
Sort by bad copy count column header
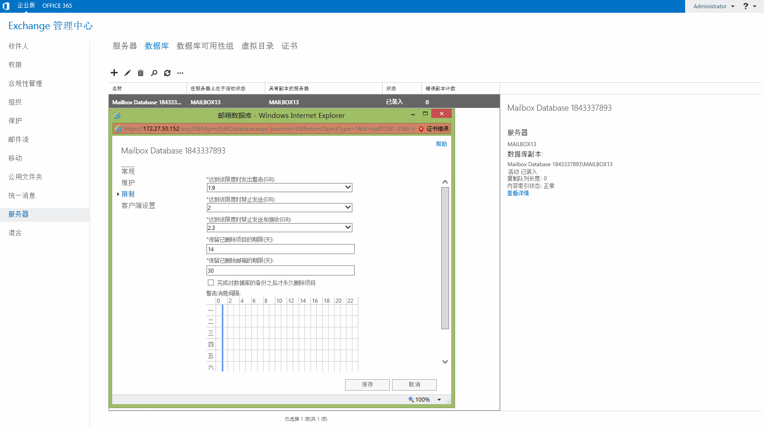pos(460,88)
